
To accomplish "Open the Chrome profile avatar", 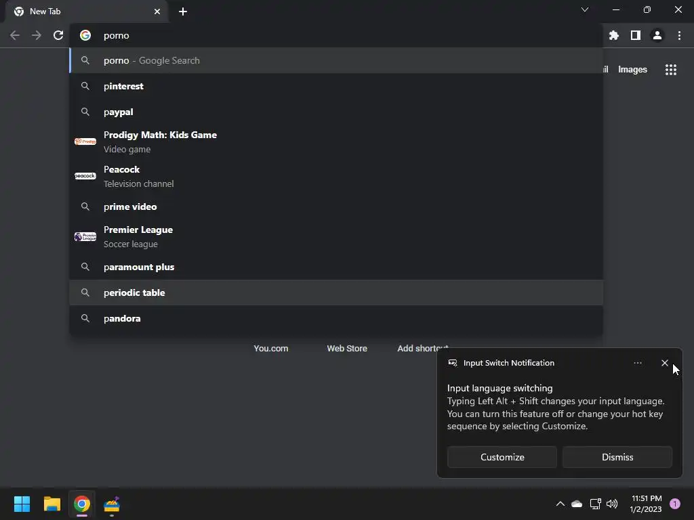I will click(657, 35).
